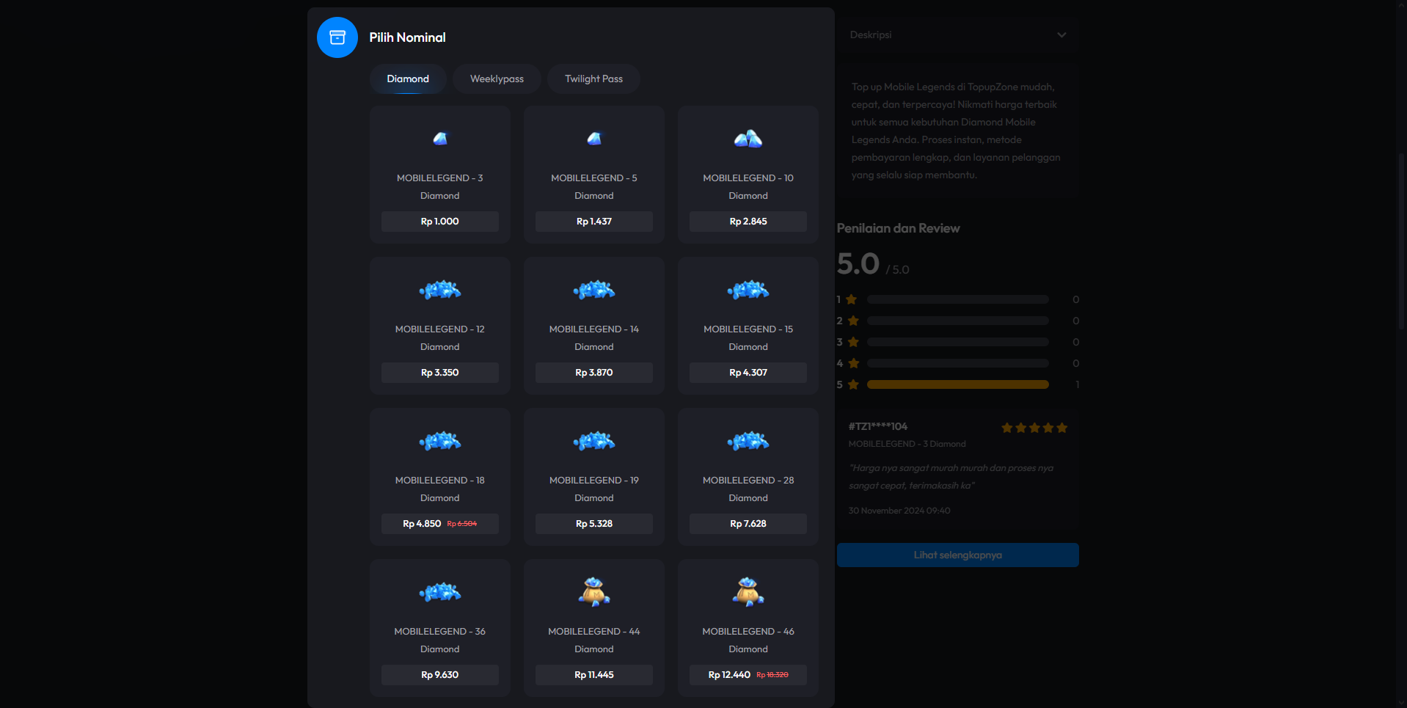Screen dimensions: 1407x708
Task: Click the crossed-out Rp 18.320 price
Action: (772, 675)
